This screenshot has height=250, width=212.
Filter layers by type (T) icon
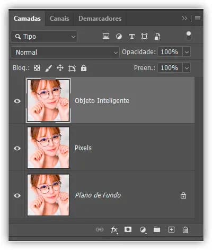click(132, 37)
